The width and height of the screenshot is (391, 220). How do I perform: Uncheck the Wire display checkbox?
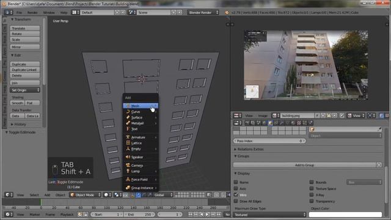(x=236, y=194)
